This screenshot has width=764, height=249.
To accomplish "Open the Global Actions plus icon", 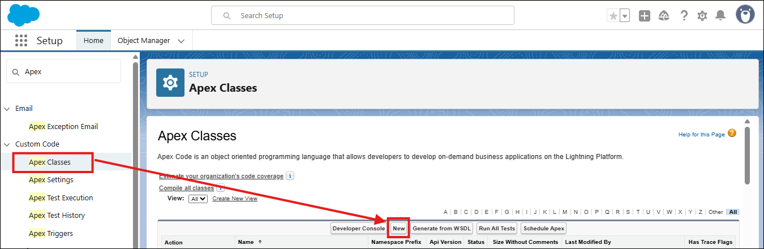I will coord(645,16).
